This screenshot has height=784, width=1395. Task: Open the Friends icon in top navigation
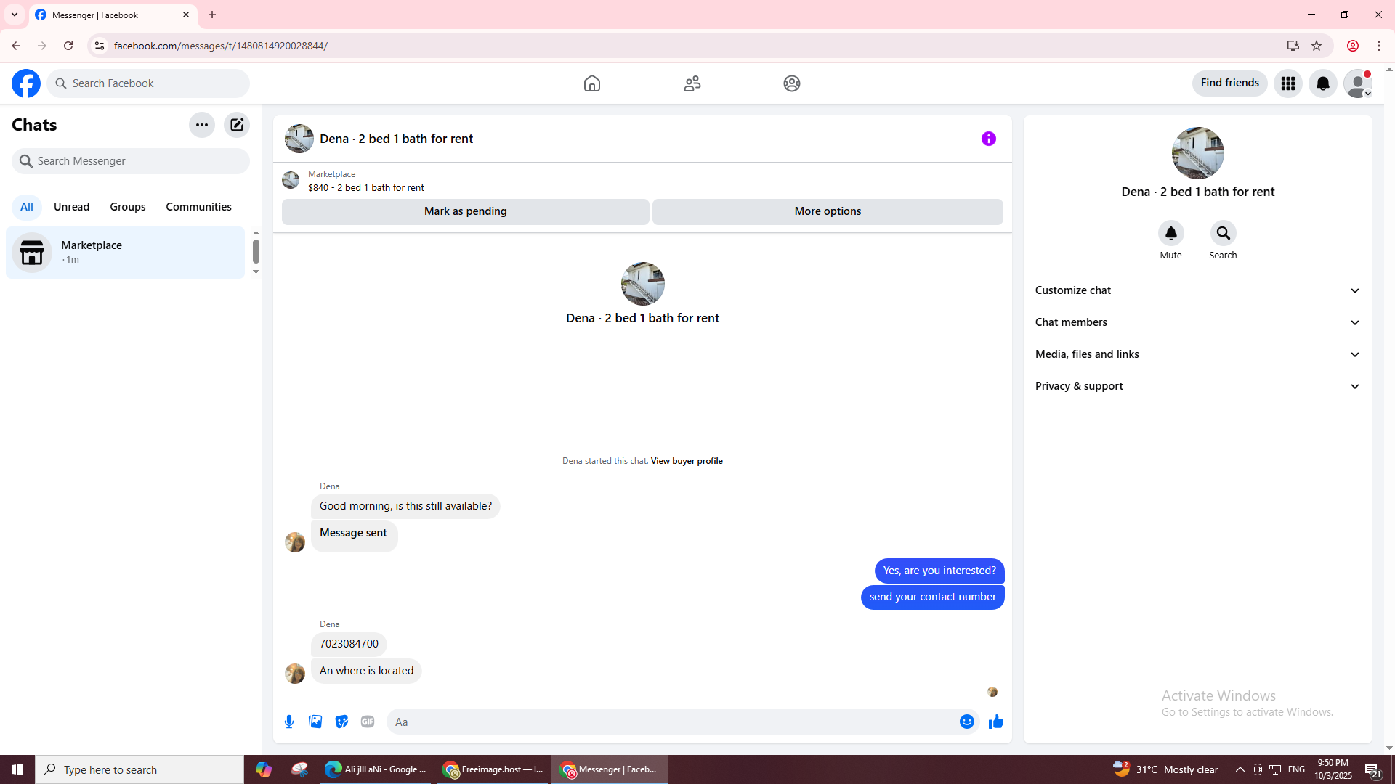tap(692, 83)
